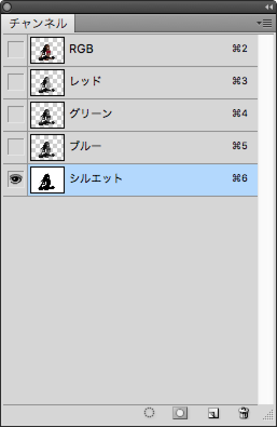Click the ブルー channel thumbnail
This screenshot has height=427, width=277.
pyautogui.click(x=47, y=148)
